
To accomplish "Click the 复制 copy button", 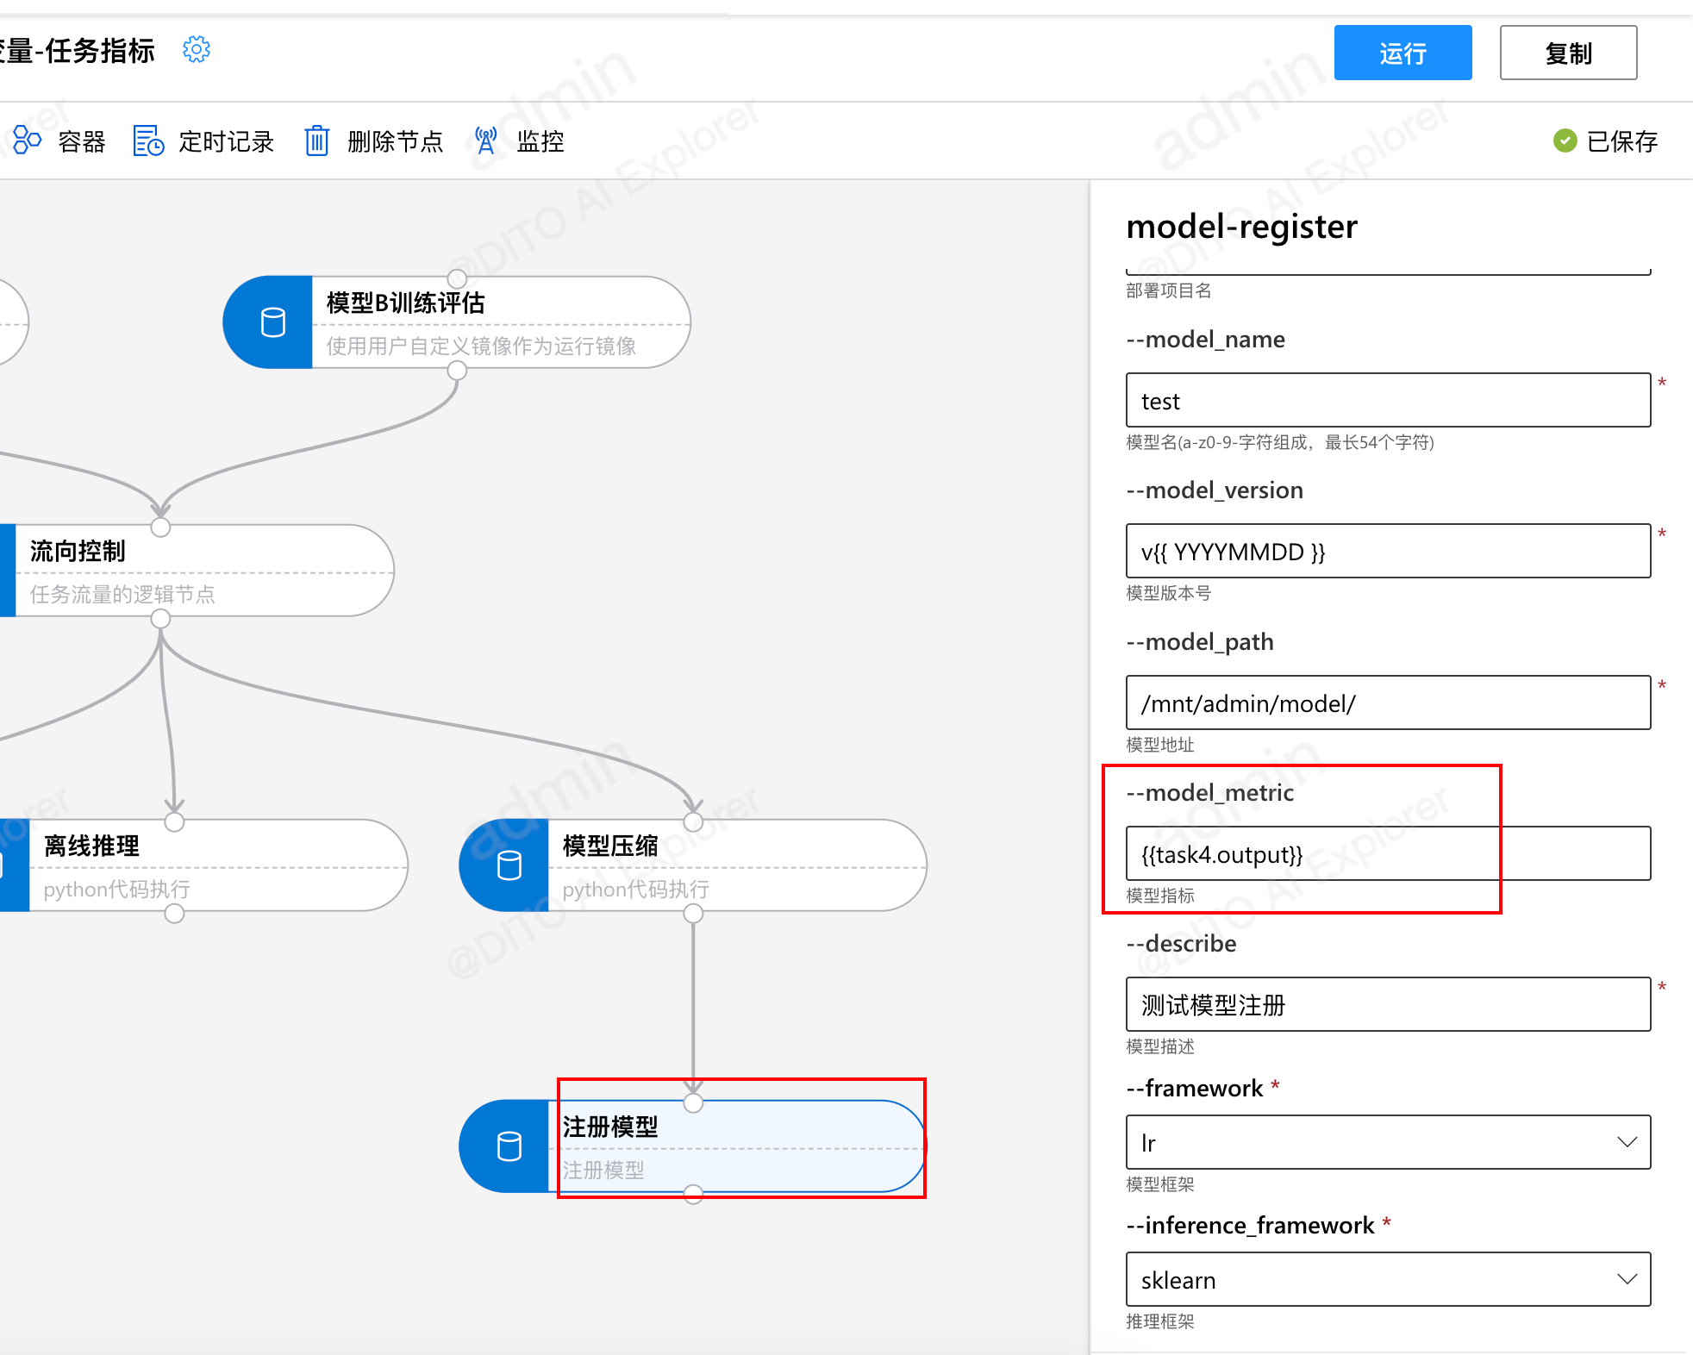I will pyautogui.click(x=1567, y=53).
